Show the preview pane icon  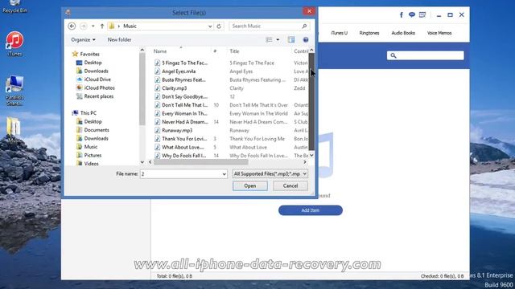click(x=291, y=39)
